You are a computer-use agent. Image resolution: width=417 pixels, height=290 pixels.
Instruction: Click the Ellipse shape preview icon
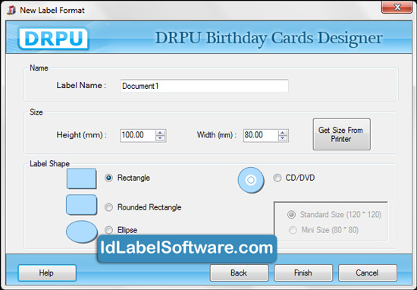pyautogui.click(x=82, y=232)
